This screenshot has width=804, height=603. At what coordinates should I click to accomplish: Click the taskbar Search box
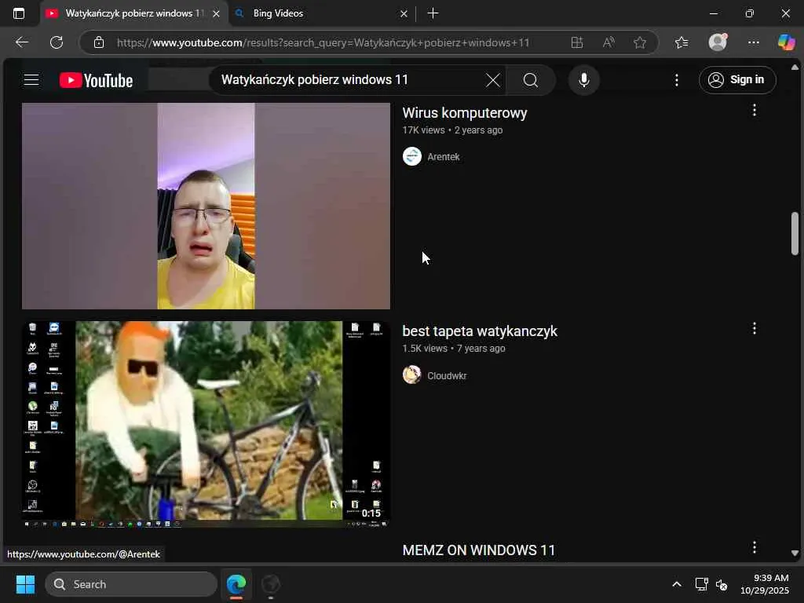pos(131,584)
